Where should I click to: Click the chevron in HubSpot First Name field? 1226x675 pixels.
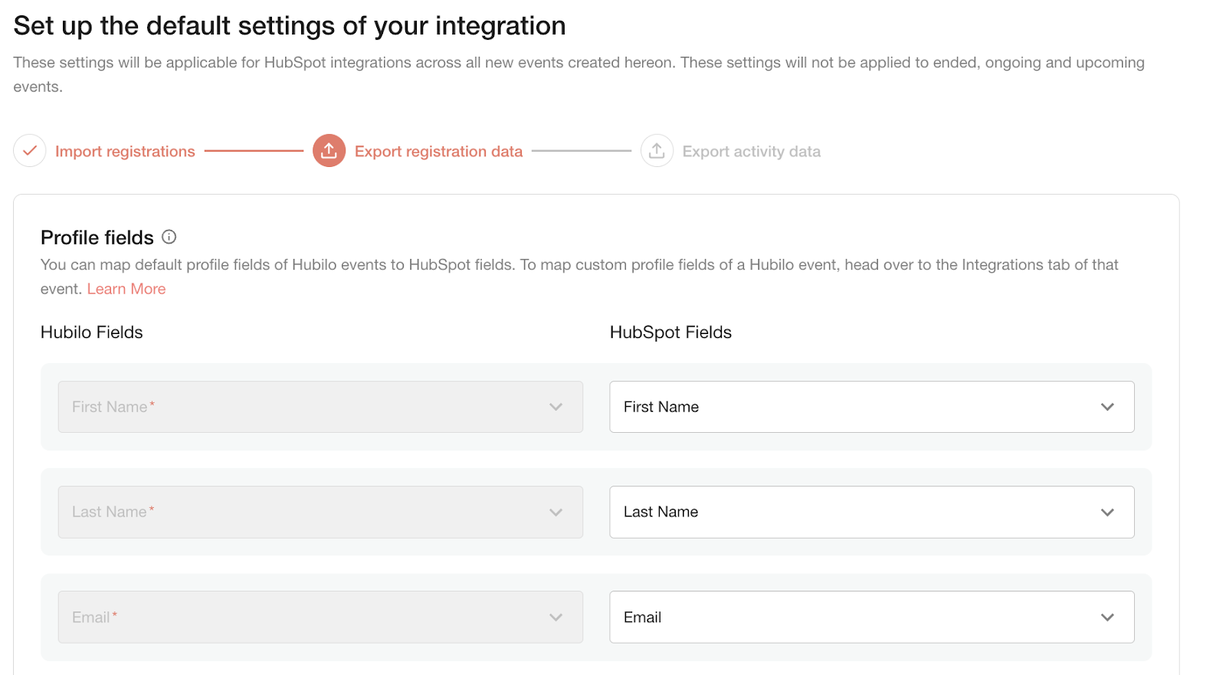click(1107, 407)
